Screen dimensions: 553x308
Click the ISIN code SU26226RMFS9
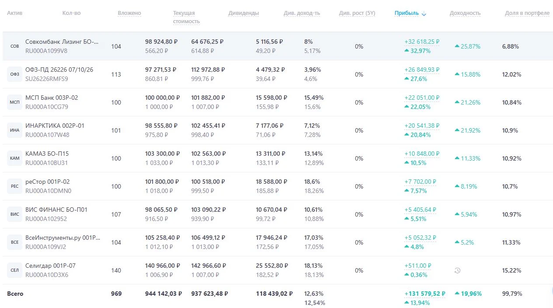click(x=47, y=79)
